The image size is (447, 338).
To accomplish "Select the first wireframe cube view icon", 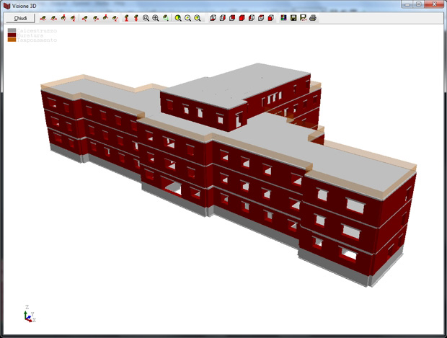I will click(x=213, y=18).
